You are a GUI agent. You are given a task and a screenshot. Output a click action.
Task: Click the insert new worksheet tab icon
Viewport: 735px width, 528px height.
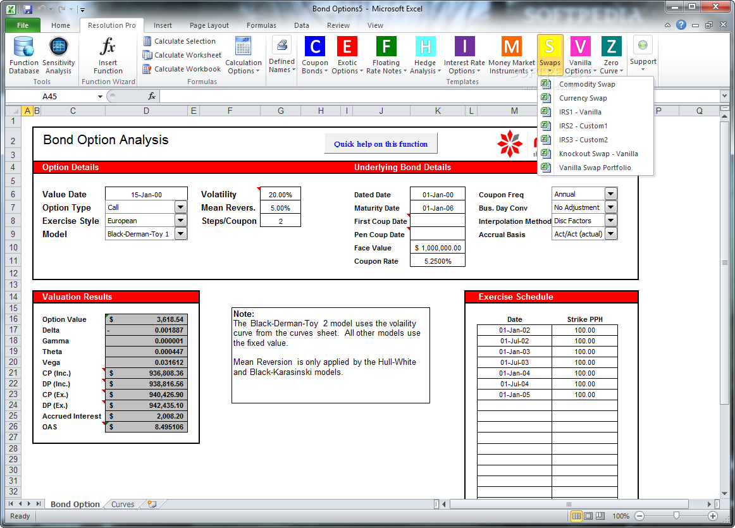152,504
